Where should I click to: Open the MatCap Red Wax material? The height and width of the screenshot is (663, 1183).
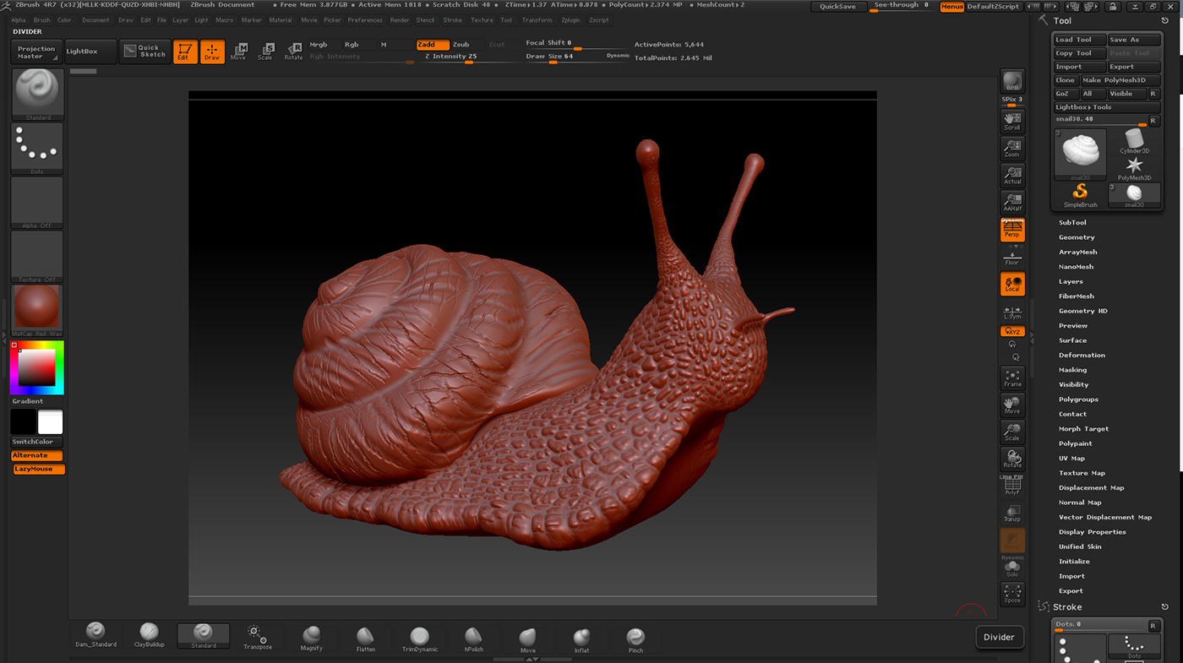tap(37, 310)
